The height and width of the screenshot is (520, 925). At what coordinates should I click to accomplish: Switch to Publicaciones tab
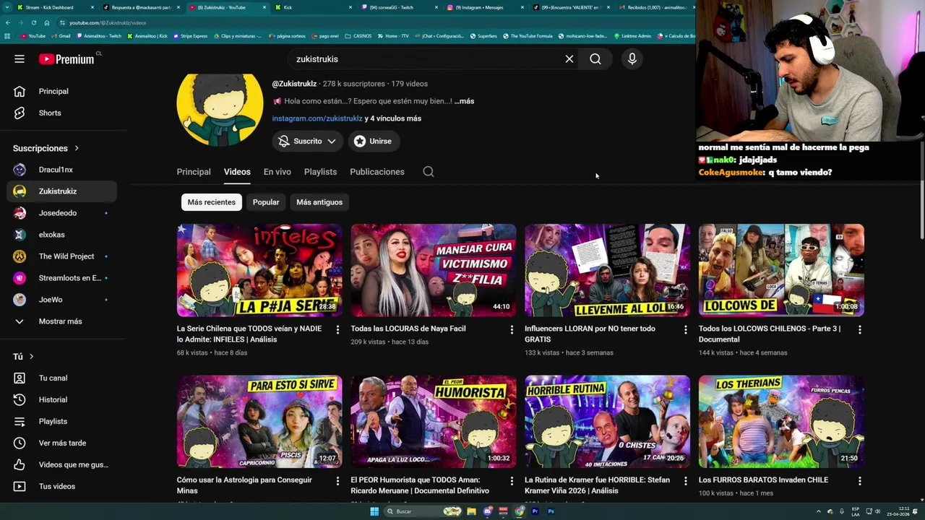(x=377, y=172)
